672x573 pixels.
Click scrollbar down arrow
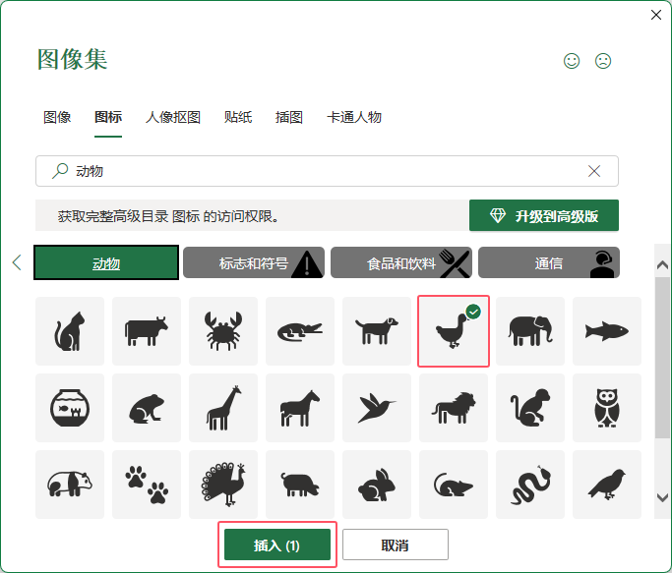click(x=662, y=497)
